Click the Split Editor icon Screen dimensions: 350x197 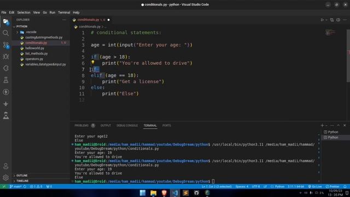point(338,20)
